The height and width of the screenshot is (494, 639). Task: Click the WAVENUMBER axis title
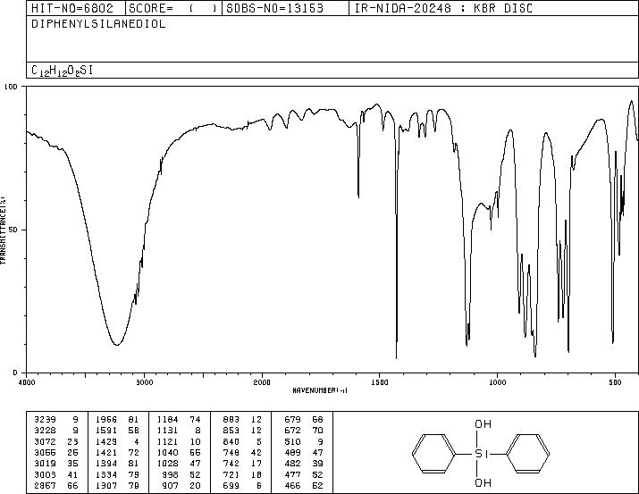[x=320, y=390]
